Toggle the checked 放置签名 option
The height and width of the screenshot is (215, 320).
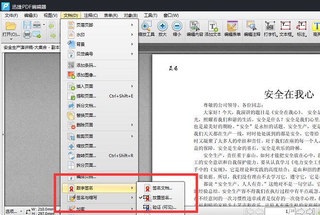tap(160, 198)
